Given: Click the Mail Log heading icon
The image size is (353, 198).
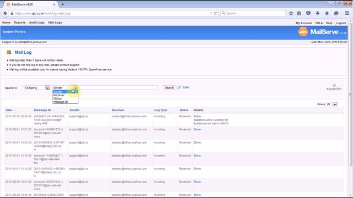Looking at the screenshot, I should [x=9, y=52].
